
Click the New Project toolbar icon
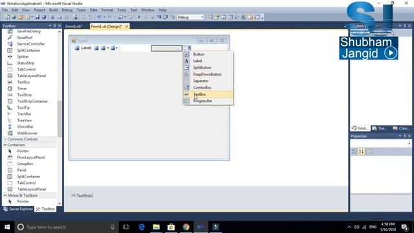coord(7,17)
